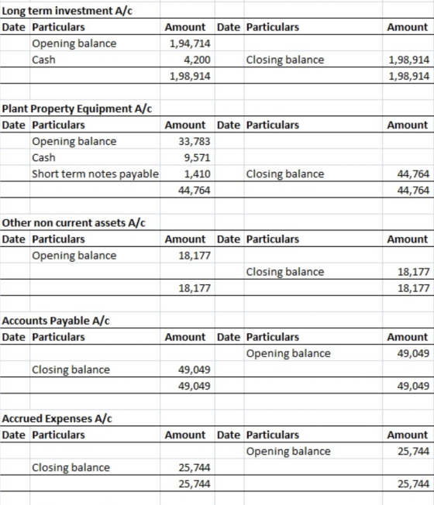Select the 1,410 notes payable amount
434x505 pixels.
pyautogui.click(x=197, y=174)
